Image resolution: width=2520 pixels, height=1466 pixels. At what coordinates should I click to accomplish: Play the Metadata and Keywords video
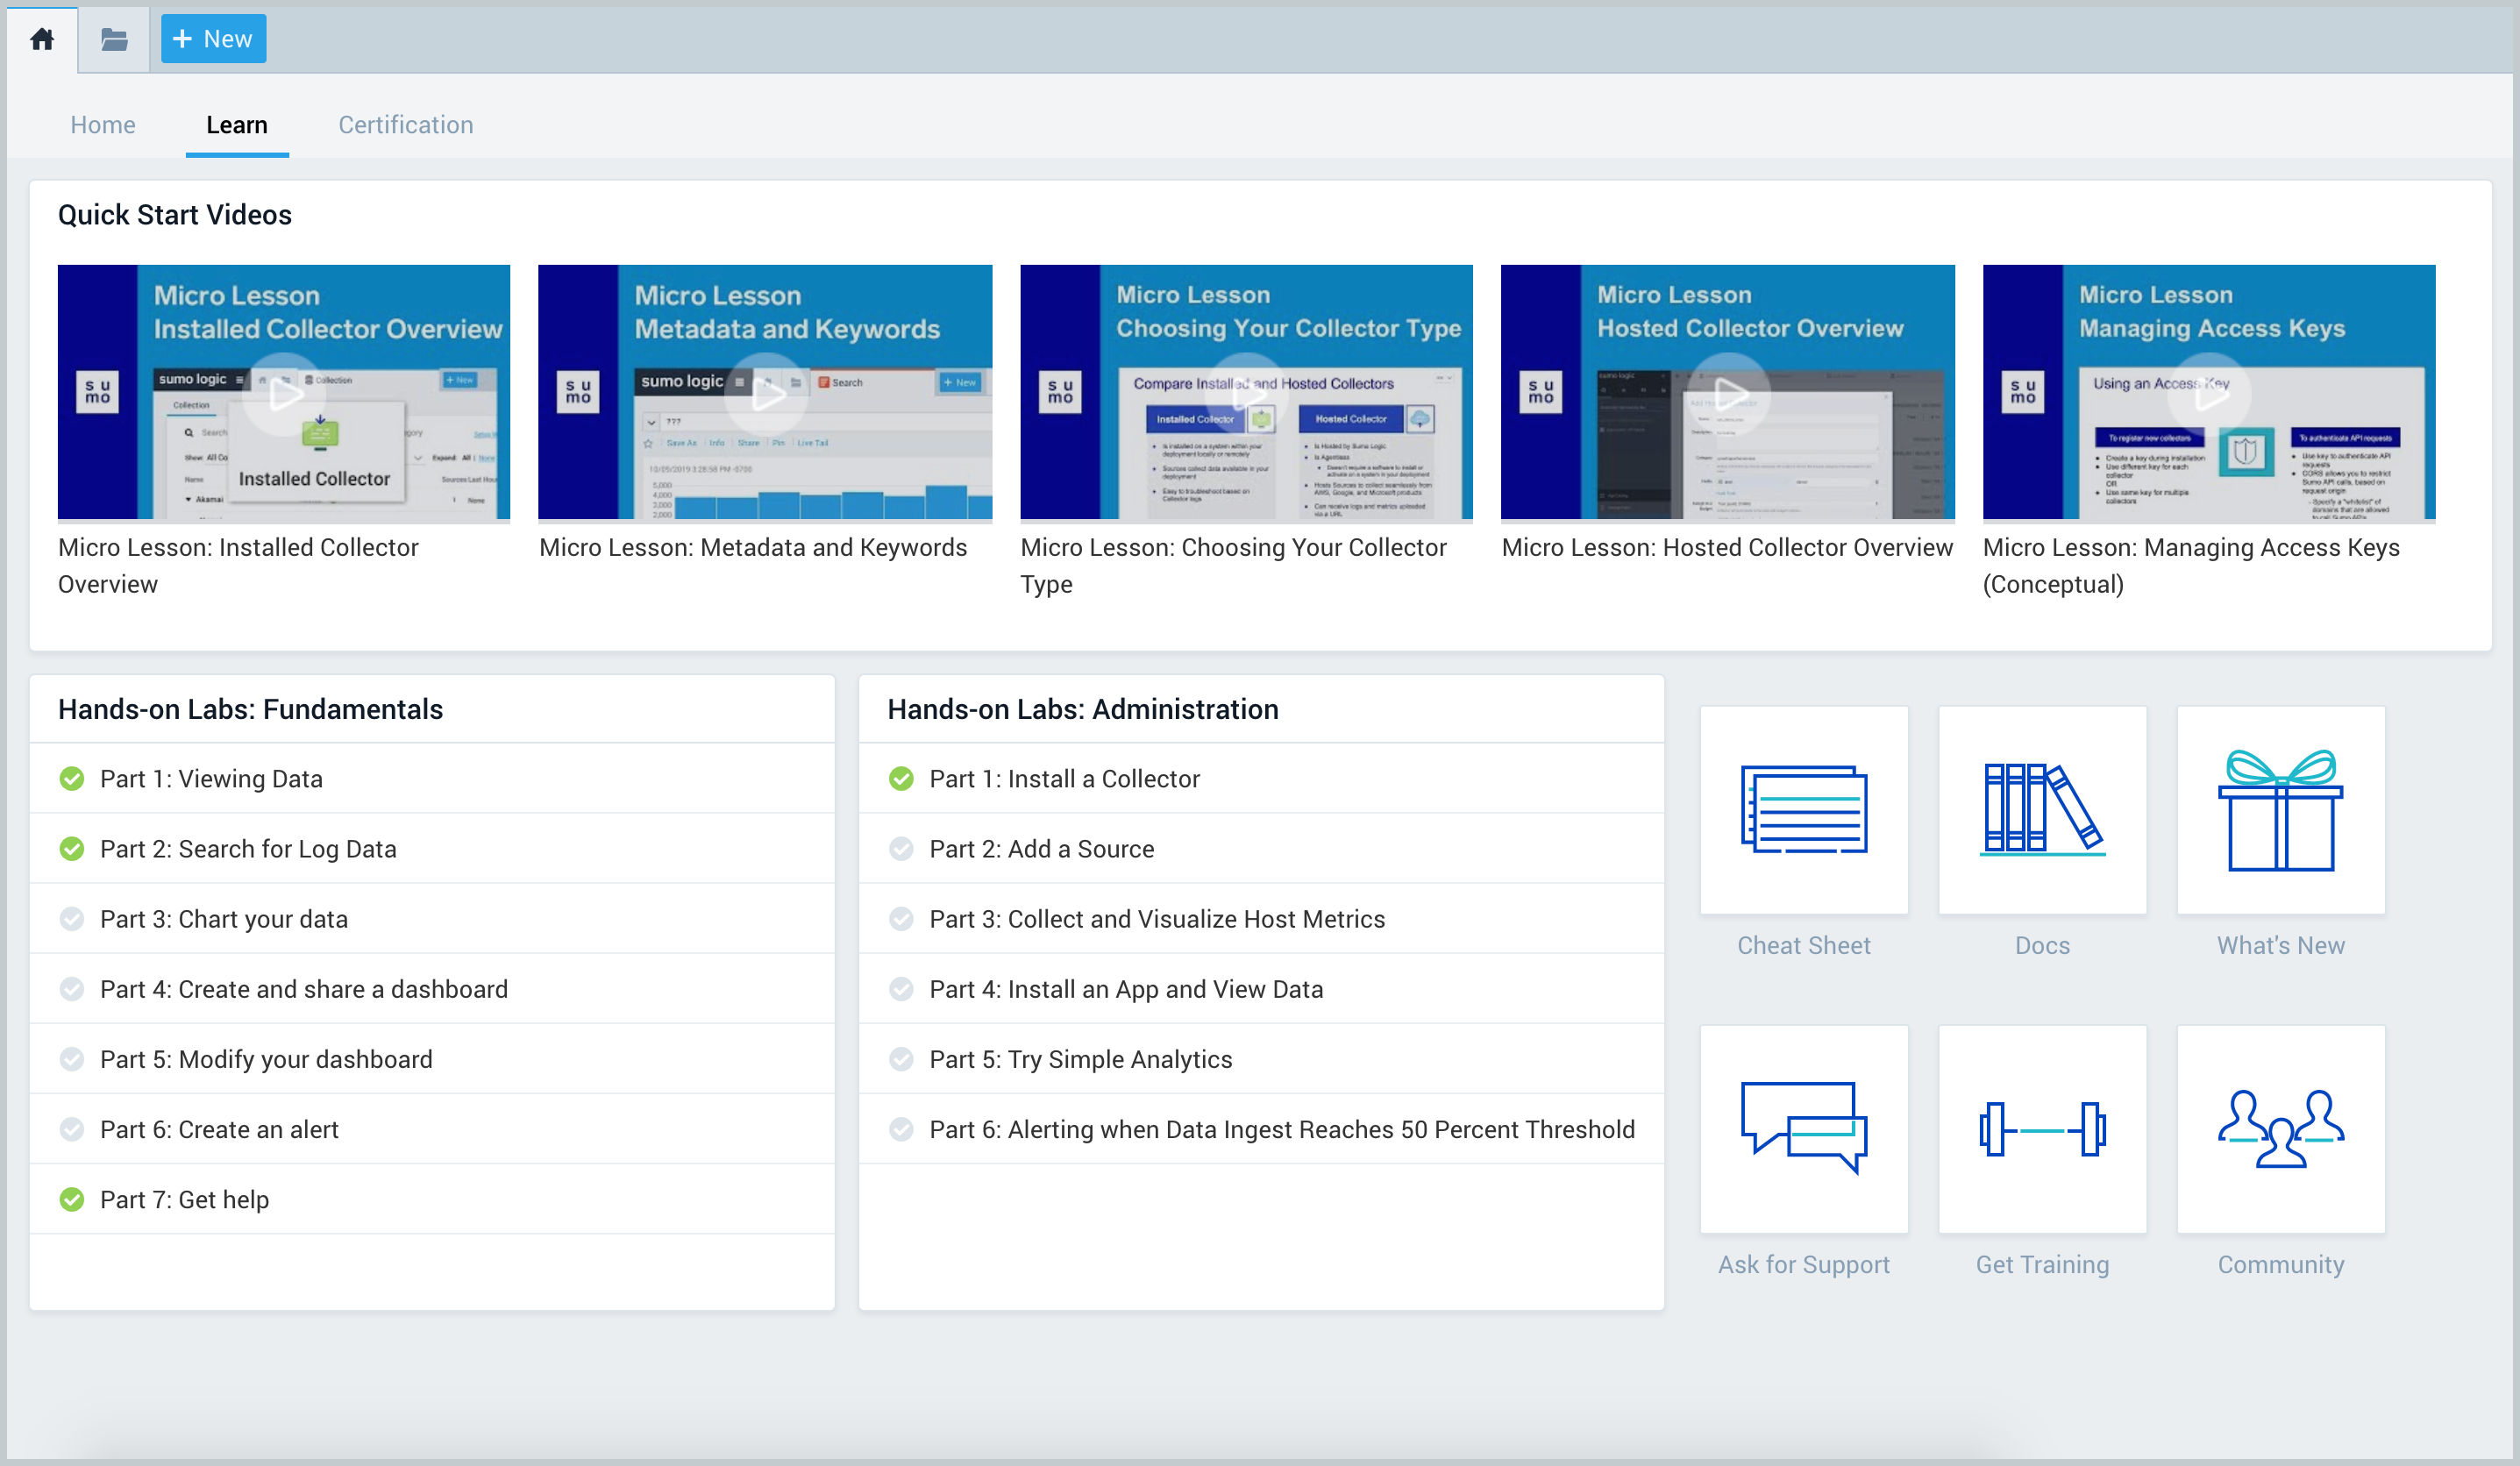pyautogui.click(x=765, y=393)
